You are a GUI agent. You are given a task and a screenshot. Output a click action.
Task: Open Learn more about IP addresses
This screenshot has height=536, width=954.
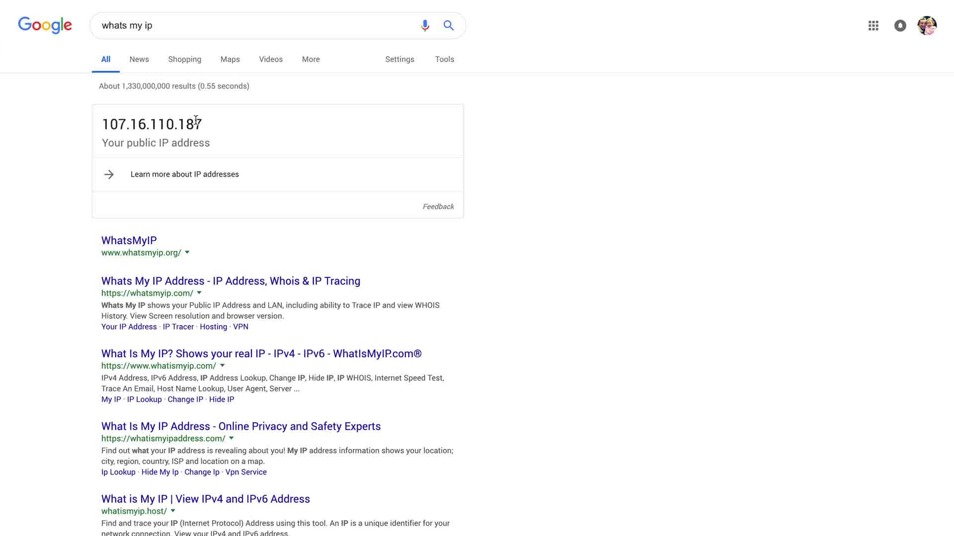184,174
